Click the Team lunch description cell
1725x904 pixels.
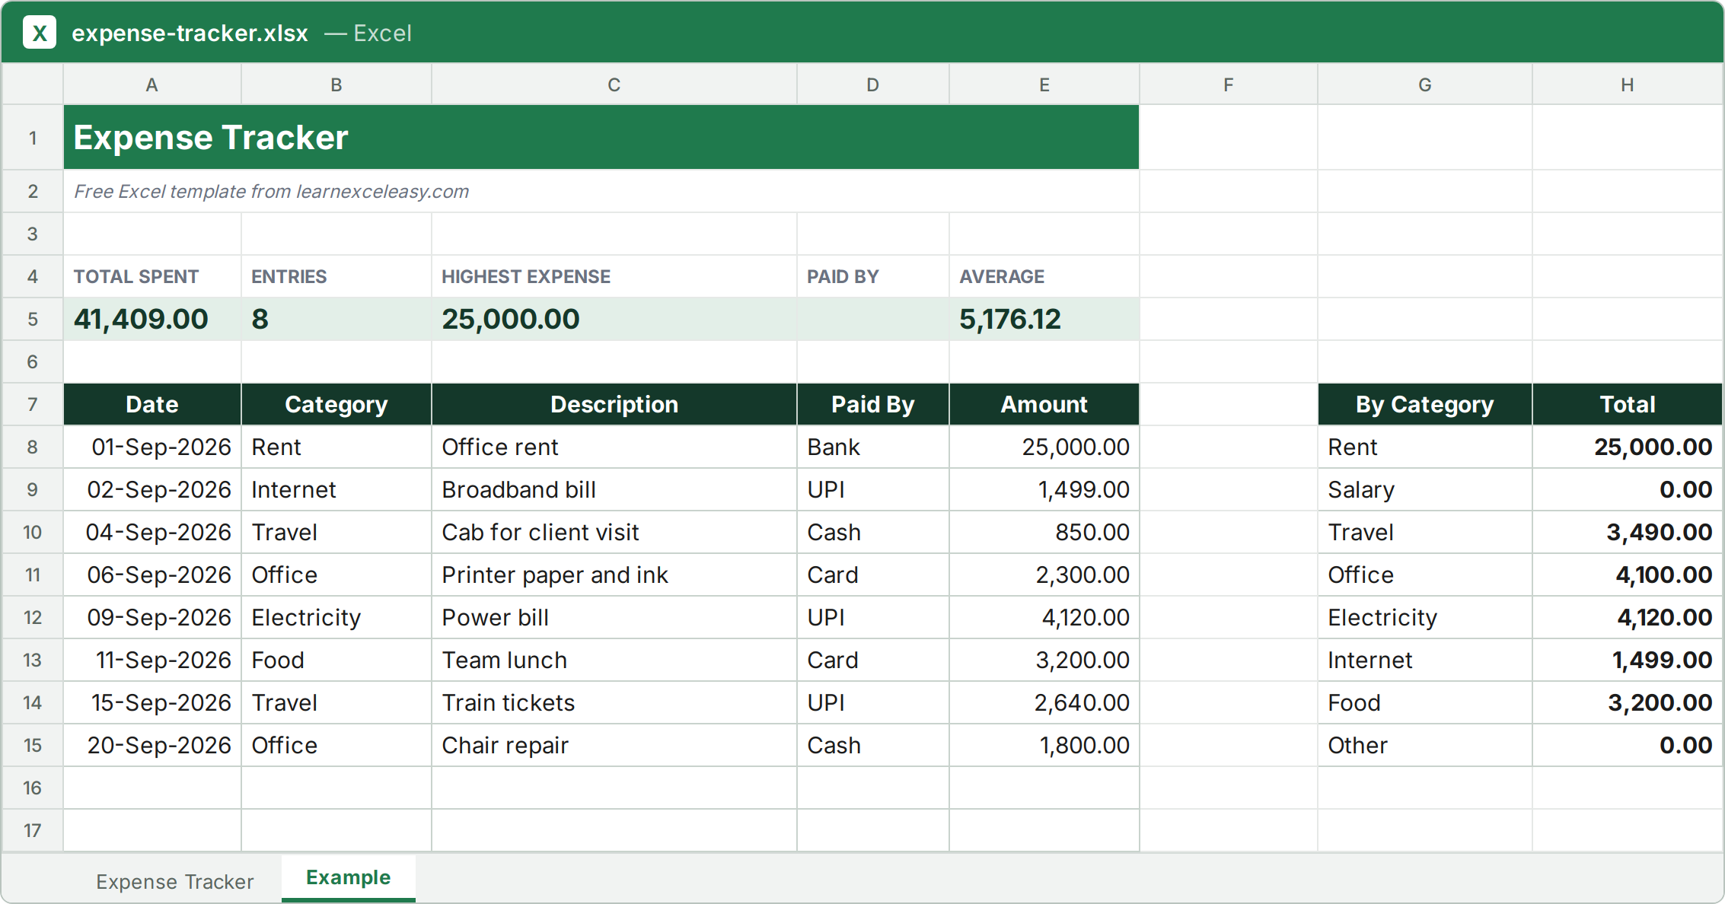tap(614, 660)
